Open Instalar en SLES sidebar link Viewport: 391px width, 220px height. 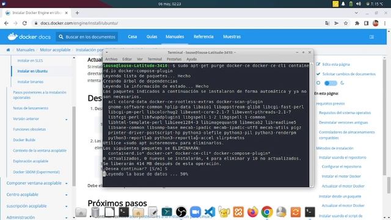pos(30,61)
